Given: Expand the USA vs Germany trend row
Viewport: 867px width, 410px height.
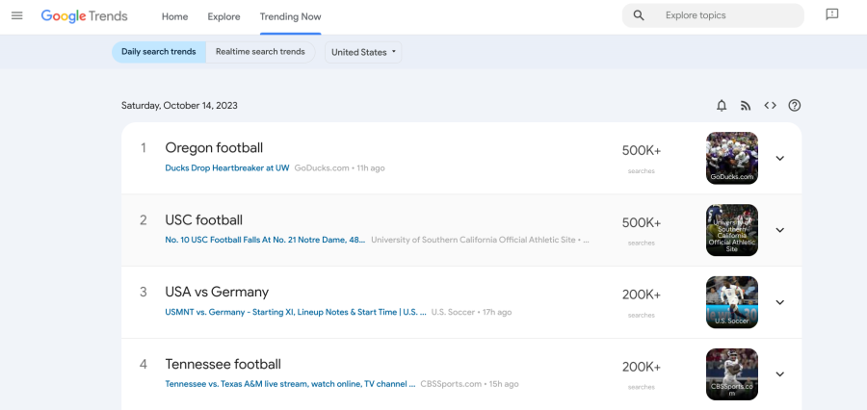Looking at the screenshot, I should click(779, 302).
